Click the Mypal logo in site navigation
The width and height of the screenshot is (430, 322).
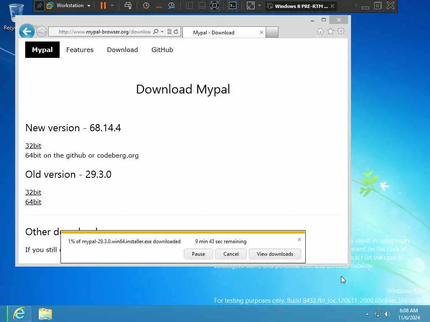coord(42,49)
